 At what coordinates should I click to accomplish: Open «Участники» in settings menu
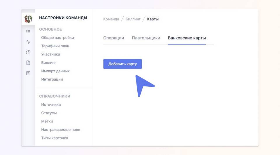(x=50, y=54)
